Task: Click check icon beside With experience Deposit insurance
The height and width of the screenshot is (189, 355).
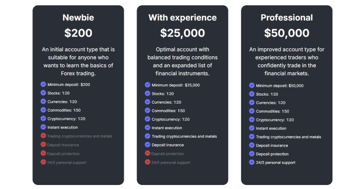Action: click(x=147, y=144)
